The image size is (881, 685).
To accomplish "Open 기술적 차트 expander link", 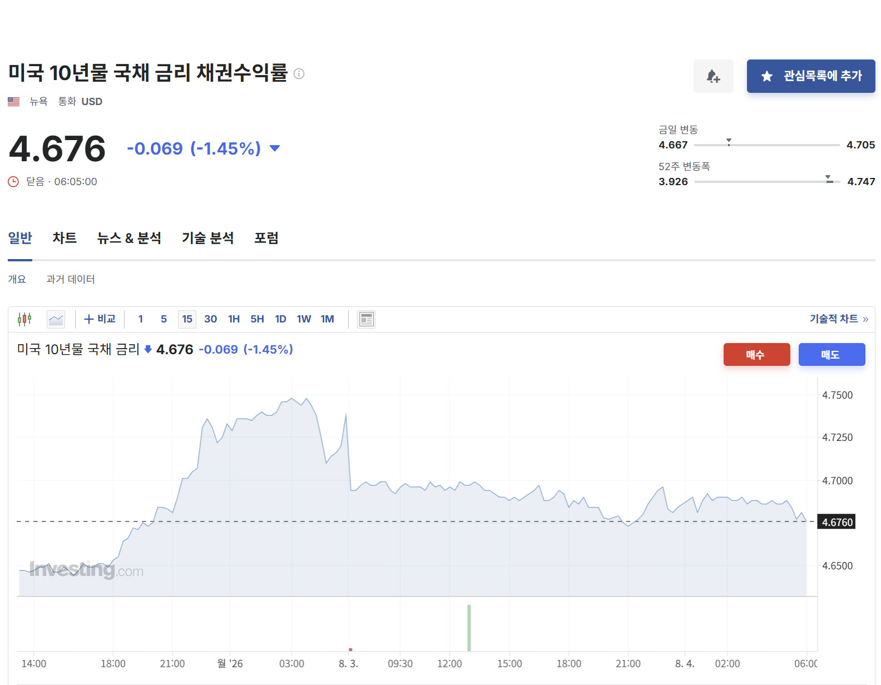I will click(839, 319).
